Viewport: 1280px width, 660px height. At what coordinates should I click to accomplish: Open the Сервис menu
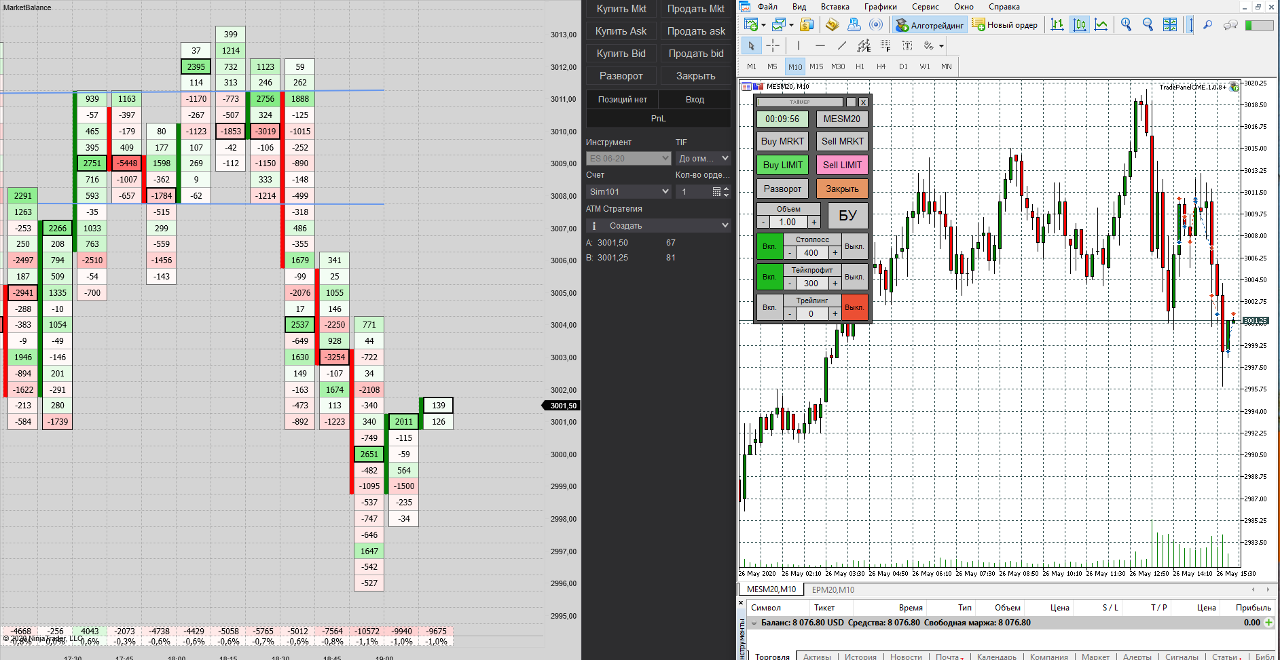pyautogui.click(x=925, y=7)
